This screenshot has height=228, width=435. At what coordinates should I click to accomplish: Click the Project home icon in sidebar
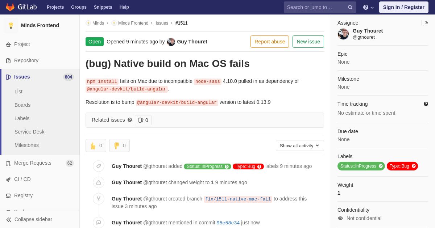tap(8, 44)
